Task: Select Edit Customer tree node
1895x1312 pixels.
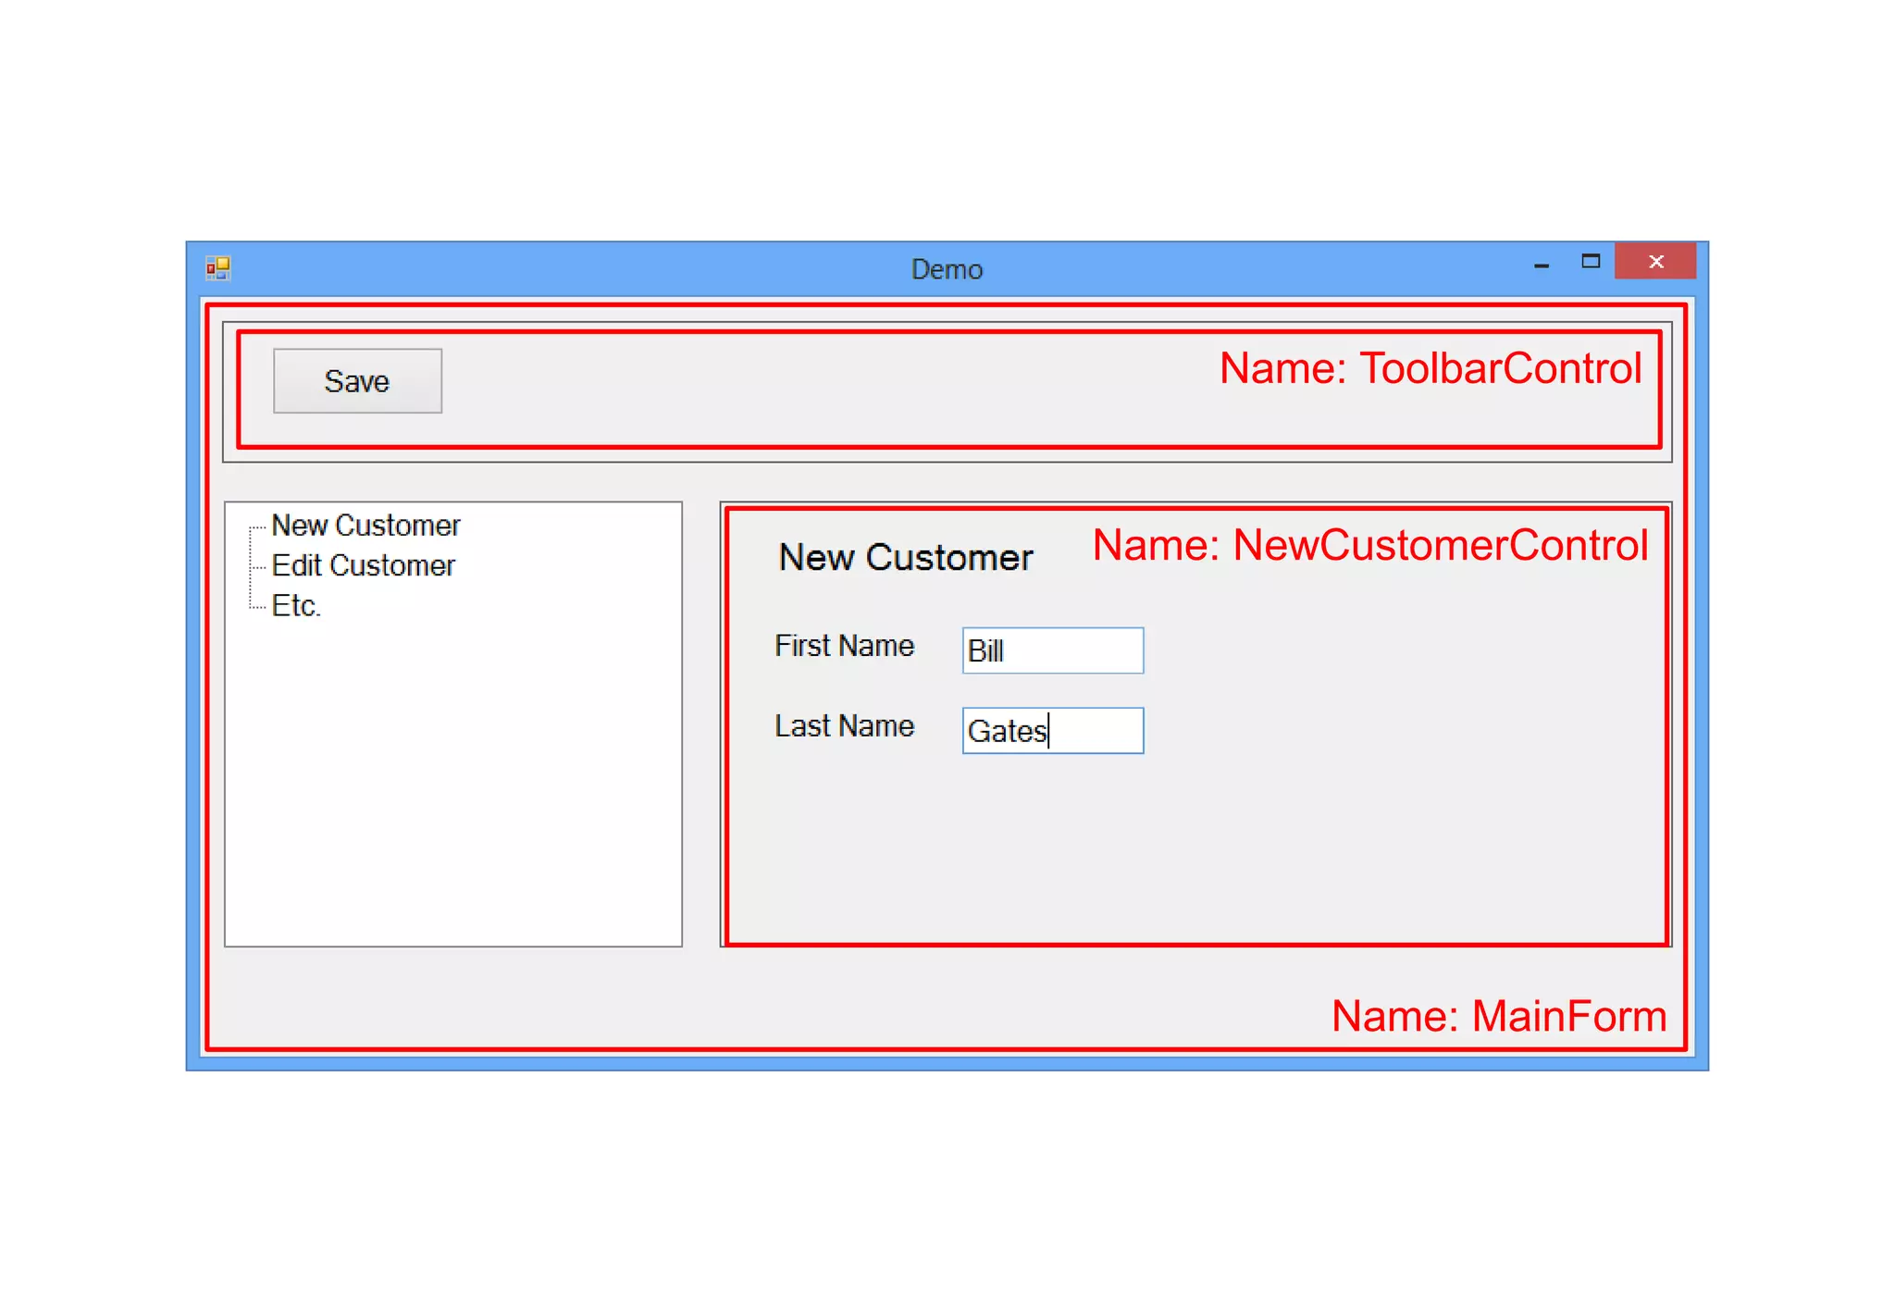Action: 363,565
